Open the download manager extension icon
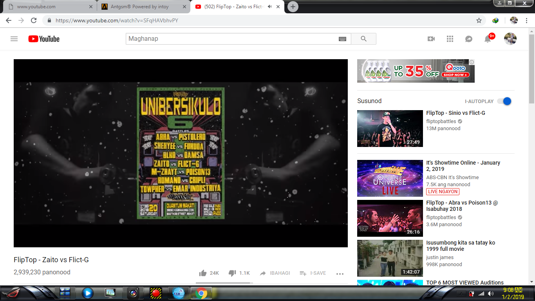Screen dimensions: 535x301 (x=495, y=20)
